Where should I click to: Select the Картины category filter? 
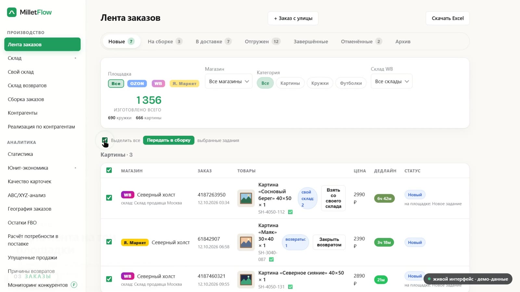(290, 83)
